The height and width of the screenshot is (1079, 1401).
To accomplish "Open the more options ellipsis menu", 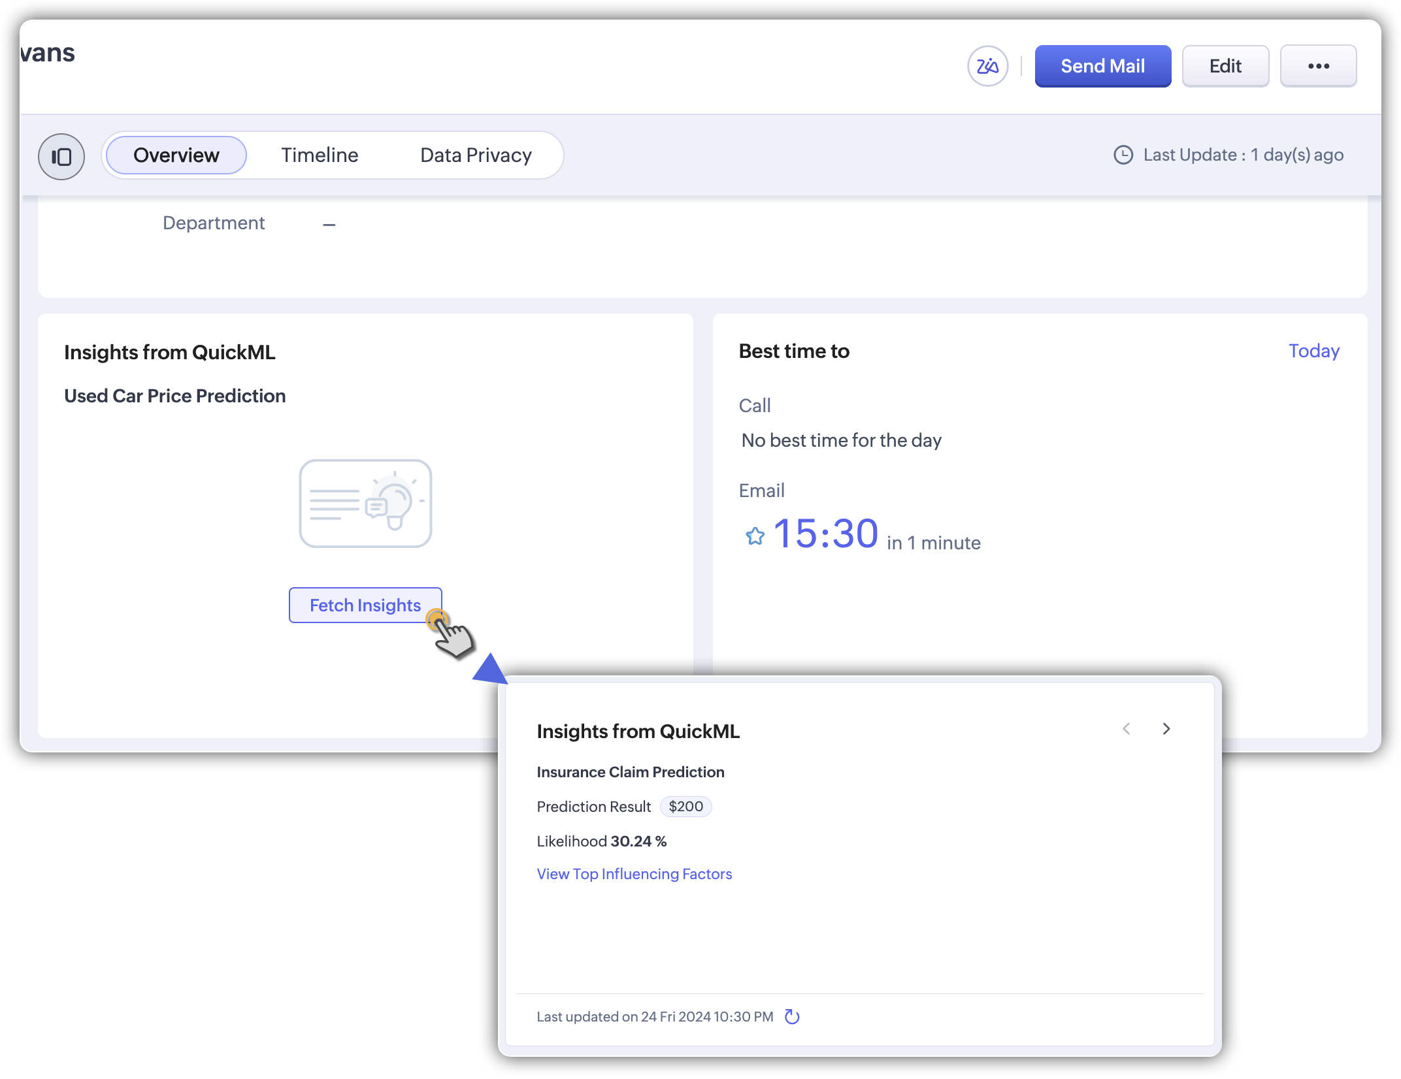I will point(1318,66).
